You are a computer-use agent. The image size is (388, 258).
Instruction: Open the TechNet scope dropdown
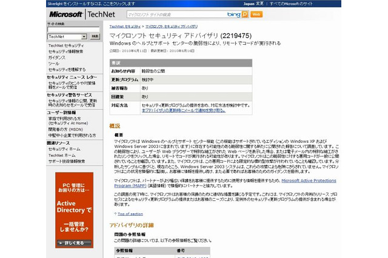point(67,36)
